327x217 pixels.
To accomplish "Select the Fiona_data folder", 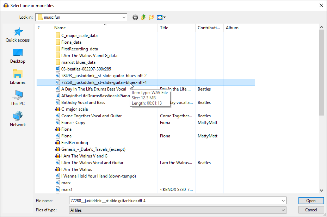I will coord(71,42).
